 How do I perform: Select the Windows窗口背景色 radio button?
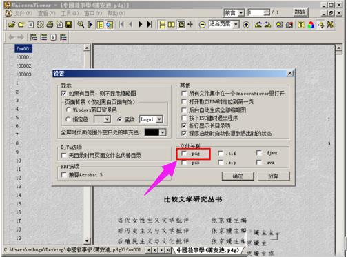[x=68, y=110]
